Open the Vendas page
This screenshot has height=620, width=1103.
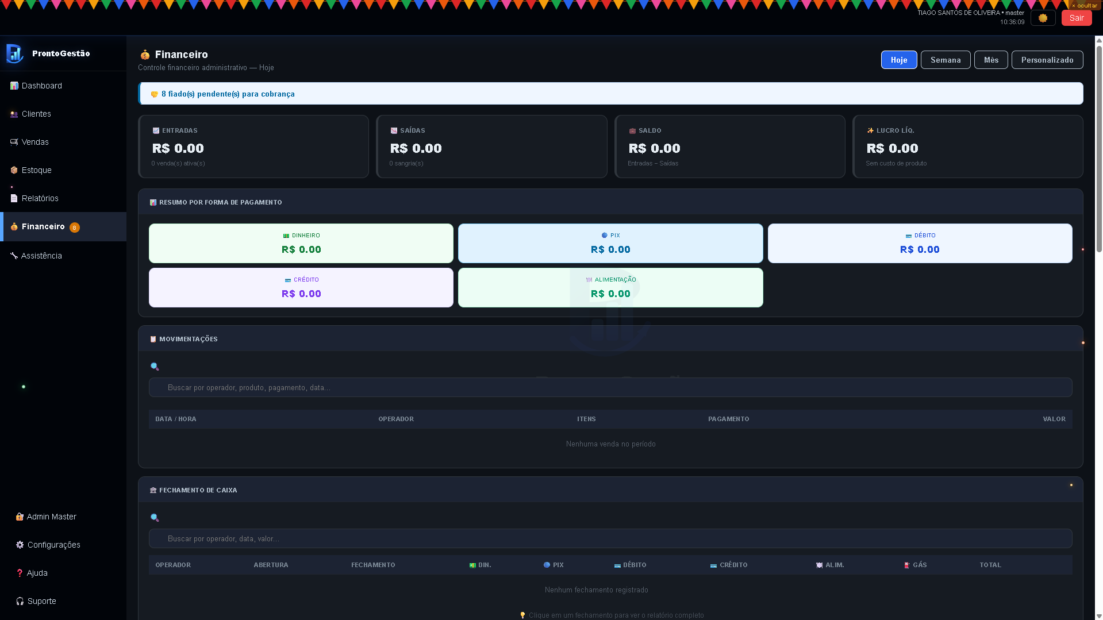coord(63,142)
